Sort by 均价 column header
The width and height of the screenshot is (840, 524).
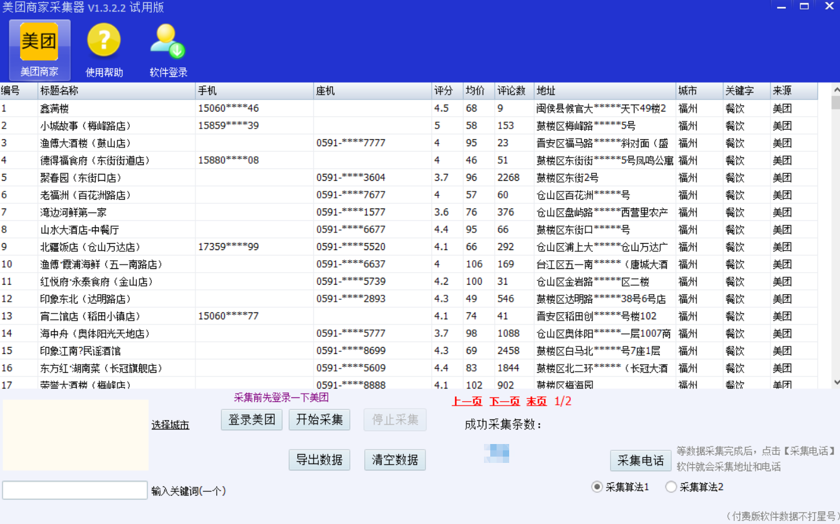479,91
